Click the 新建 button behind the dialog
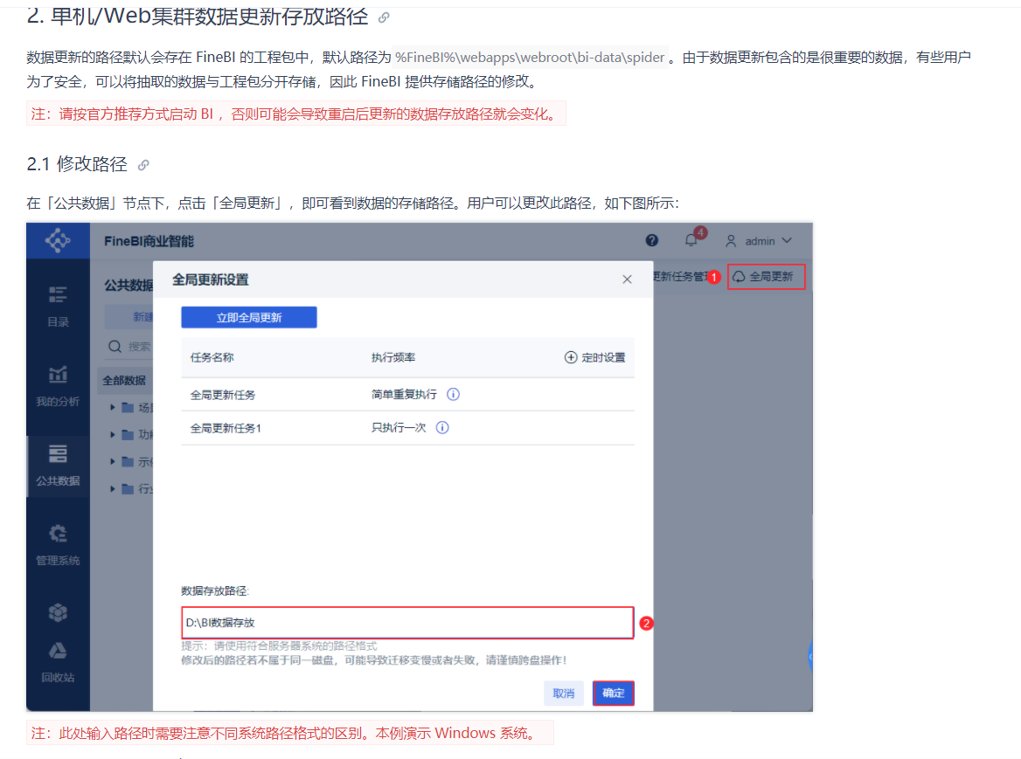The image size is (1021, 759). [128, 317]
